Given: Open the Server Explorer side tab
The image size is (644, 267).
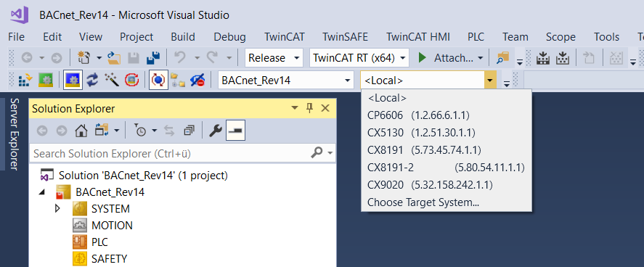Looking at the screenshot, I should [14, 133].
